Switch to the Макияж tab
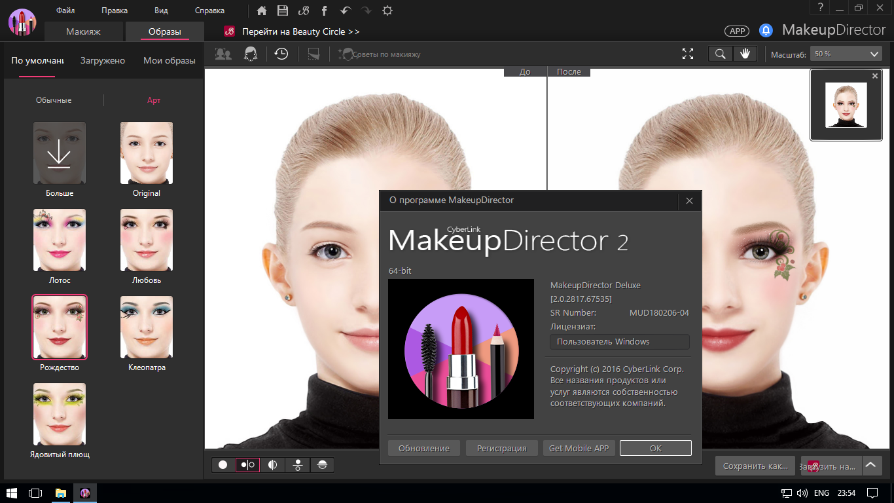This screenshot has width=894, height=503. click(x=83, y=31)
